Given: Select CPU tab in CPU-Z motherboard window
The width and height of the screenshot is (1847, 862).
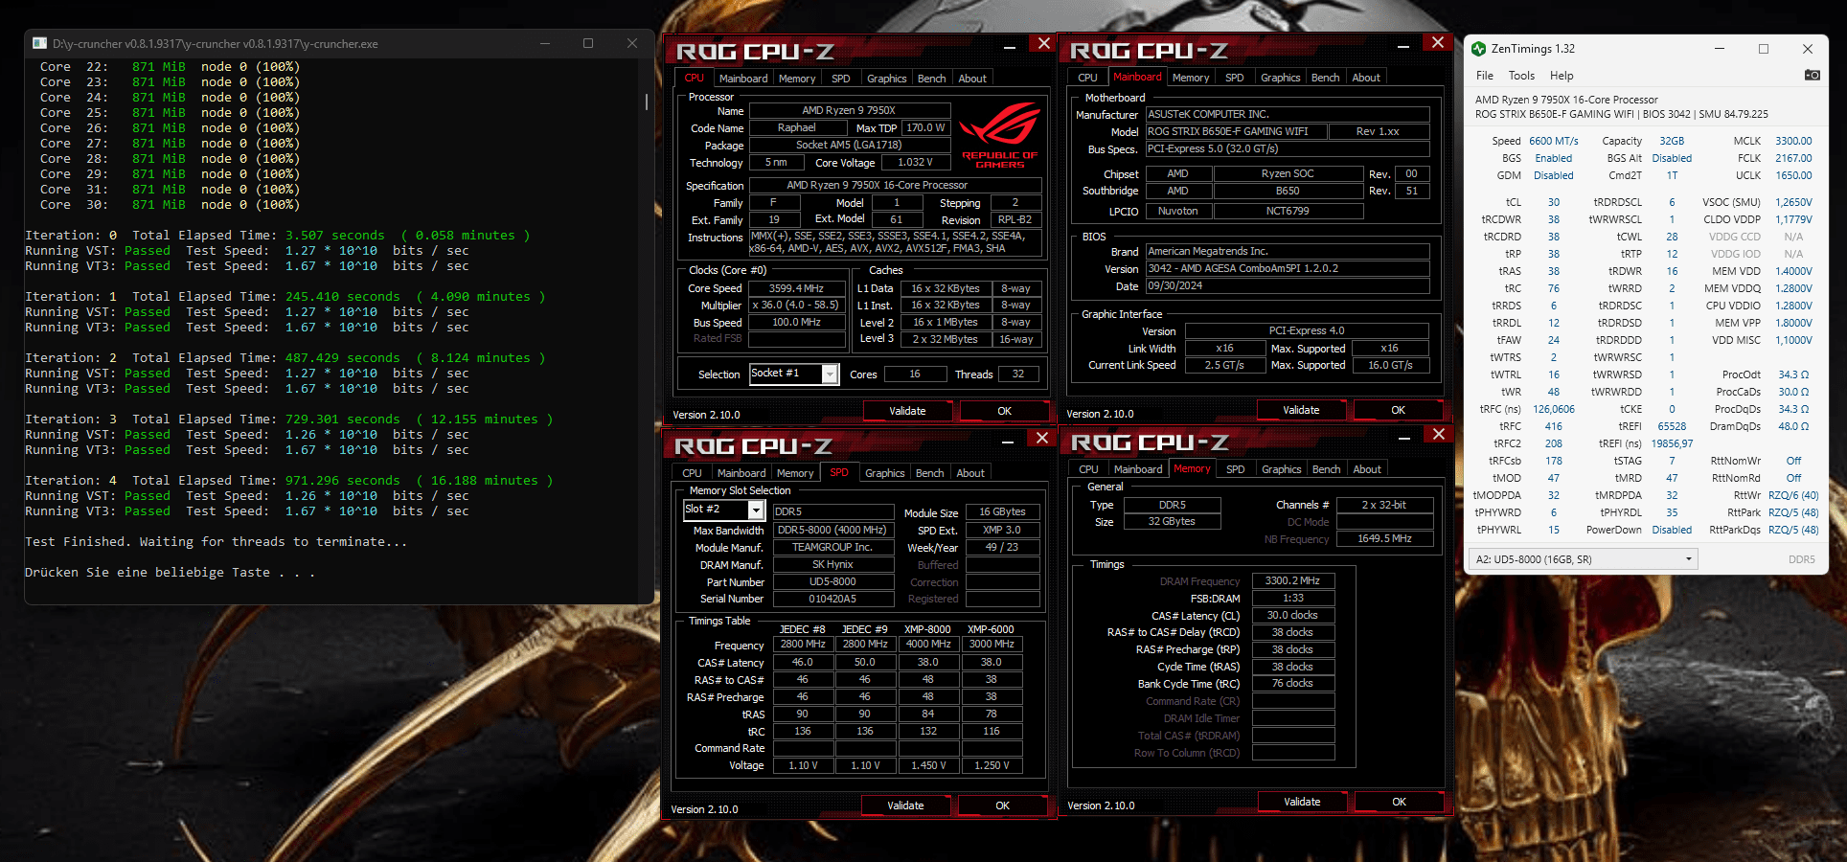Looking at the screenshot, I should point(1087,78).
